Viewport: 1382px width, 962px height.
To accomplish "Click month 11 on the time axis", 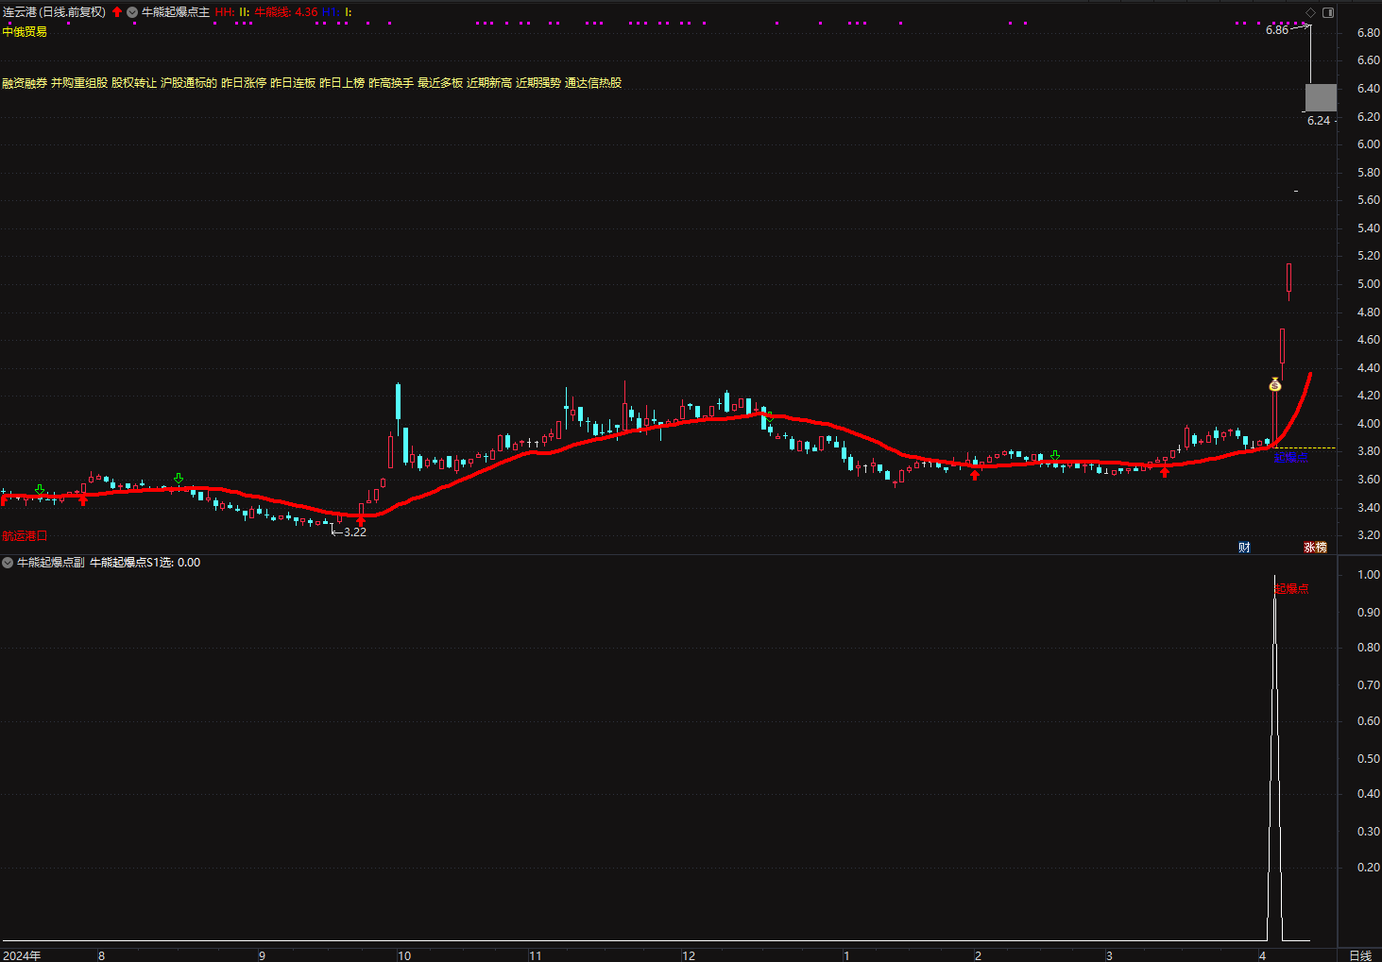I will (x=536, y=955).
